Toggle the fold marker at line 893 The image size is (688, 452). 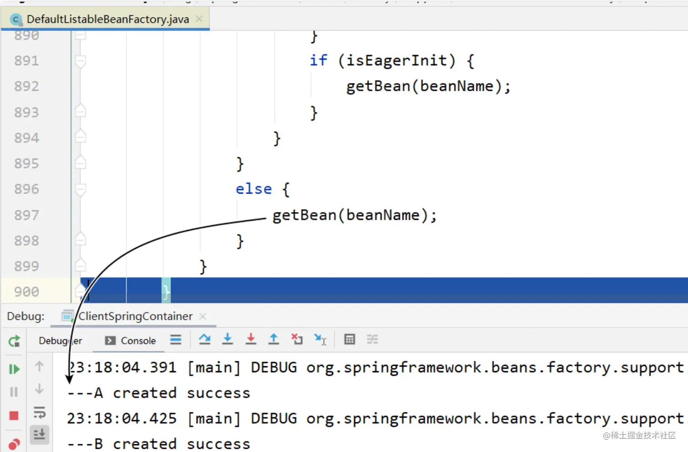click(x=81, y=111)
